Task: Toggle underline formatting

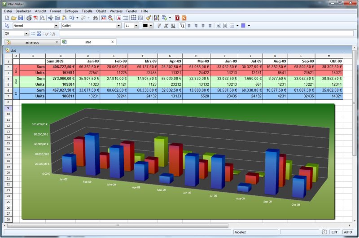Action: coord(173,26)
